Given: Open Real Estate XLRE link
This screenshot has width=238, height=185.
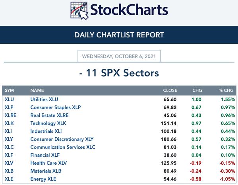Looking at the screenshot, I should [x=50, y=115].
